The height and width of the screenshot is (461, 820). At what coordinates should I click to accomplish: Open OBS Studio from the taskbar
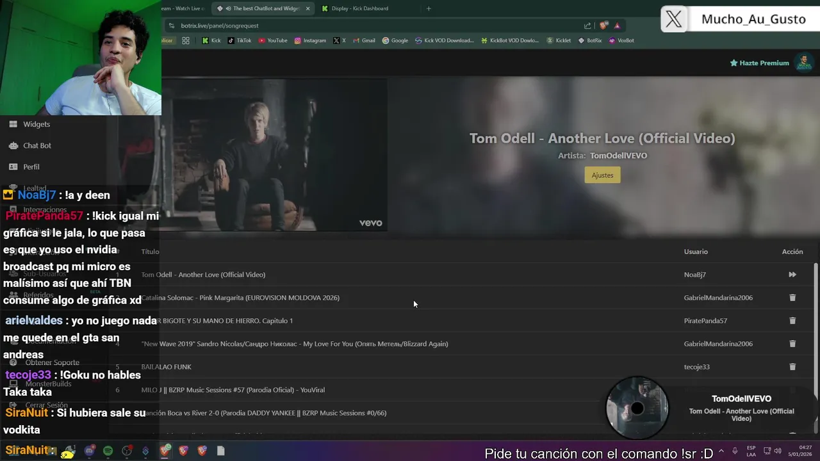coord(127,451)
